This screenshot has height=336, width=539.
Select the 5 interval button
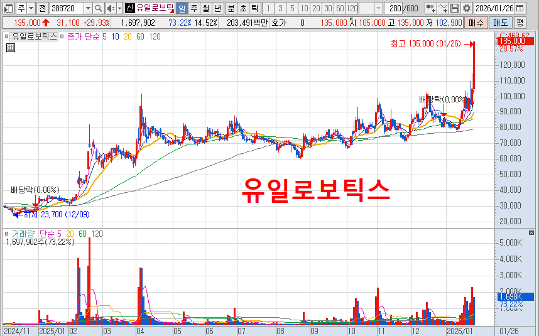(292, 8)
